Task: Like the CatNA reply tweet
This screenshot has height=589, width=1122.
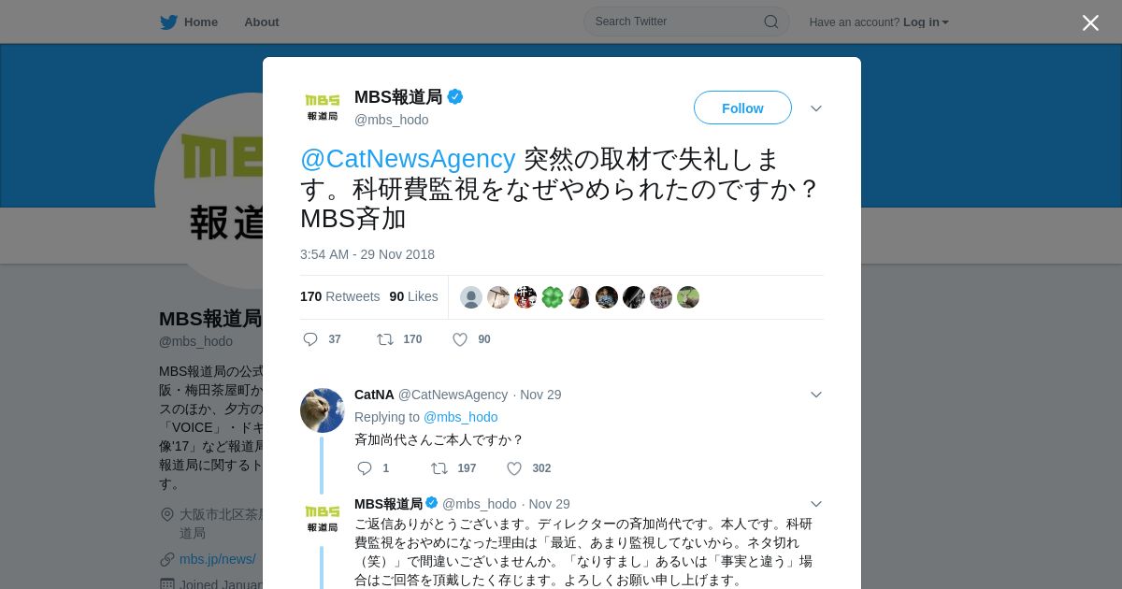Action: point(514,468)
